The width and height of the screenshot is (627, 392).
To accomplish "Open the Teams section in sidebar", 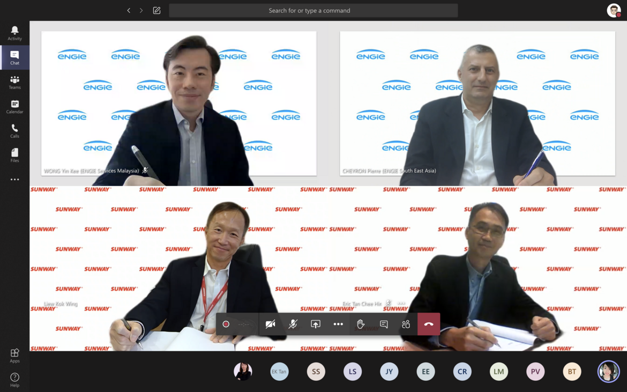I will click(x=14, y=82).
